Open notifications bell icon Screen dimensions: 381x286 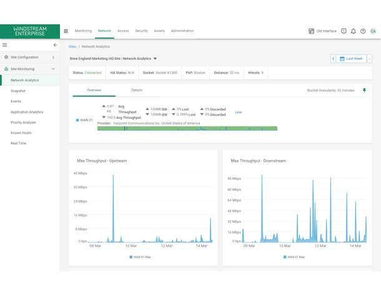354,31
